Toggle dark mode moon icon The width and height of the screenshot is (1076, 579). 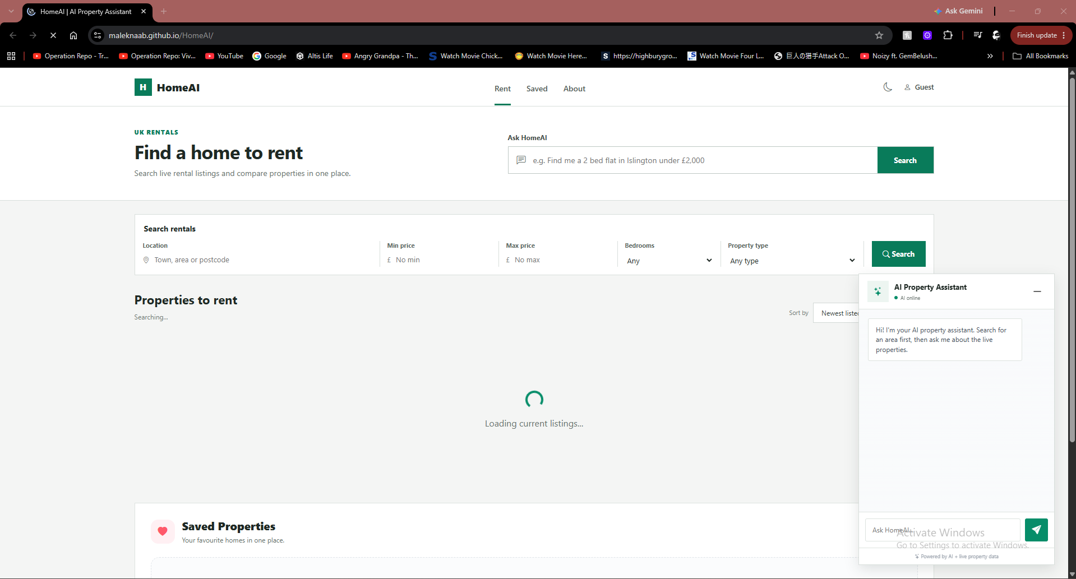point(888,87)
